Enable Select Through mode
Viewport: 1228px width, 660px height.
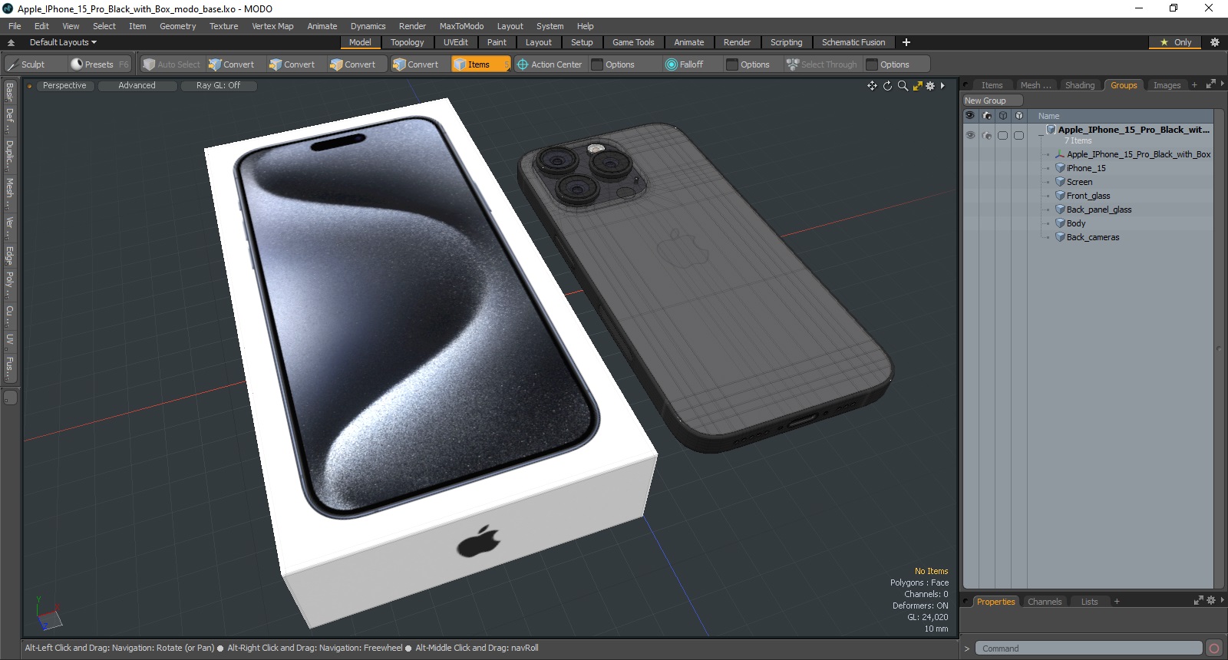[x=821, y=64]
